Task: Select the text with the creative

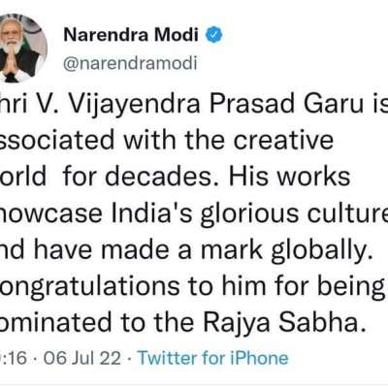Action: pos(229,140)
